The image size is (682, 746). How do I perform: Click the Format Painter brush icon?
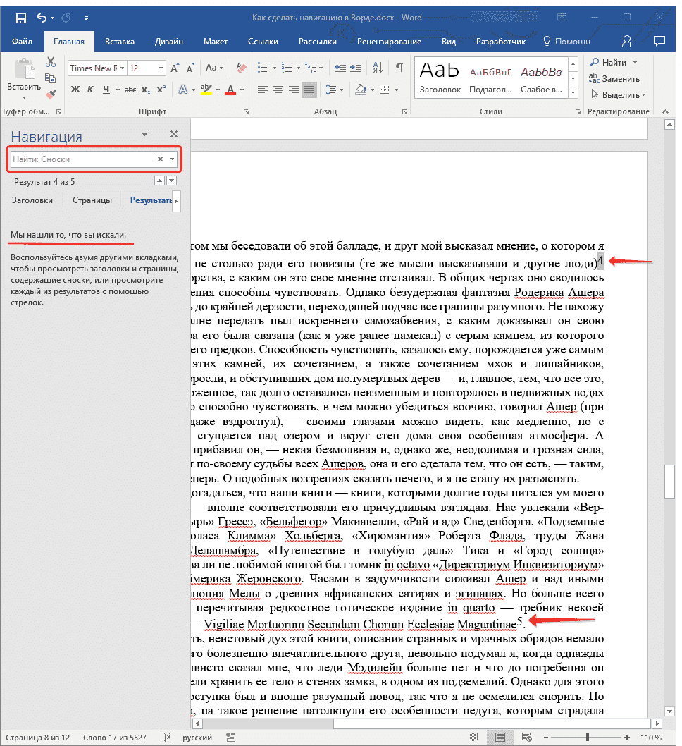pos(51,94)
